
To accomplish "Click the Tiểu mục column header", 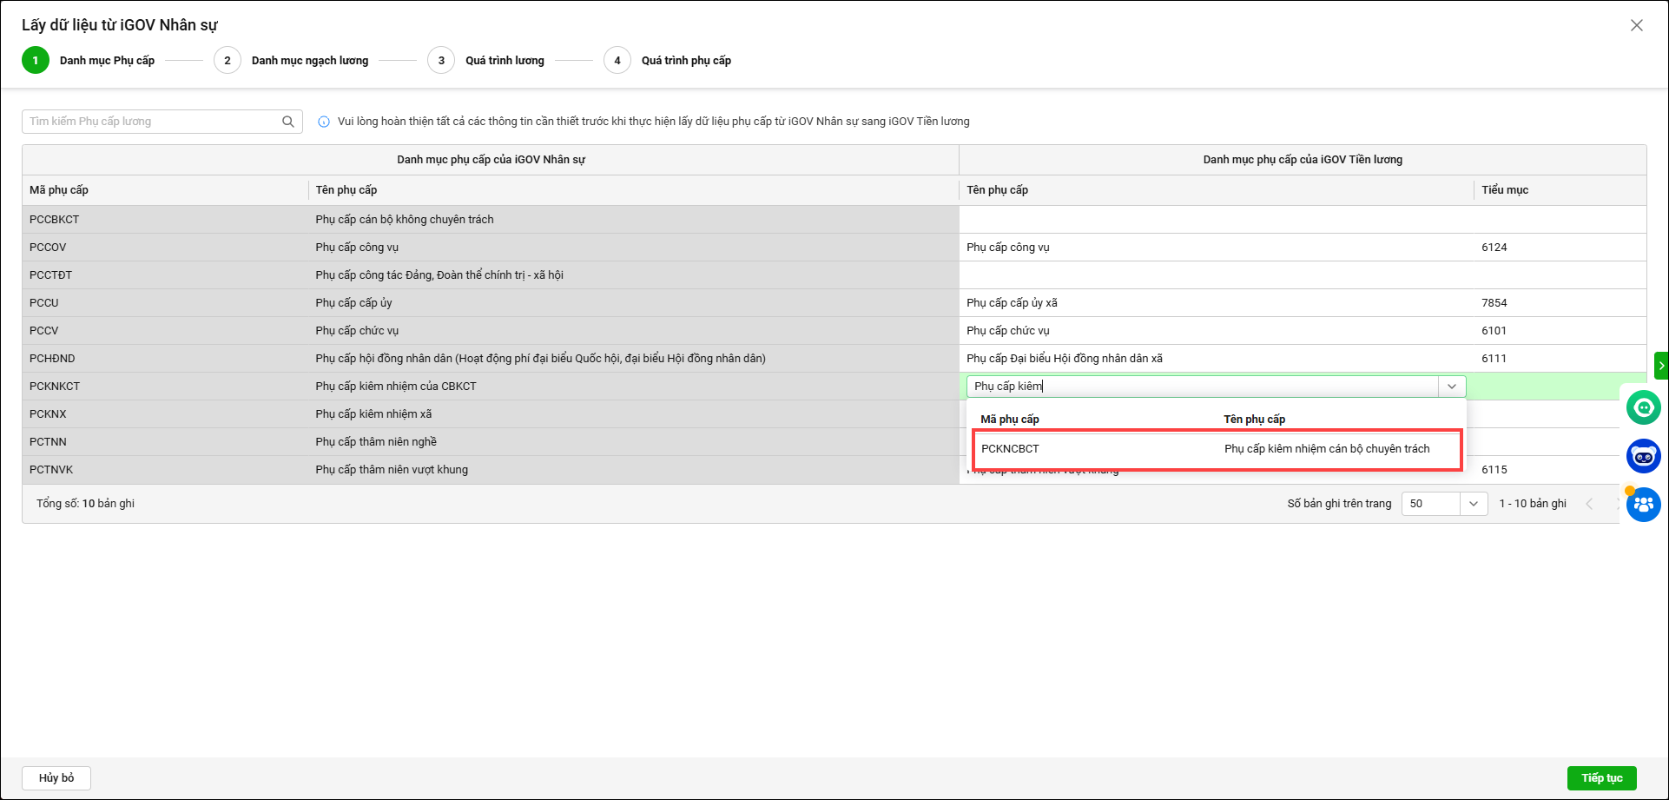I will click(x=1560, y=190).
